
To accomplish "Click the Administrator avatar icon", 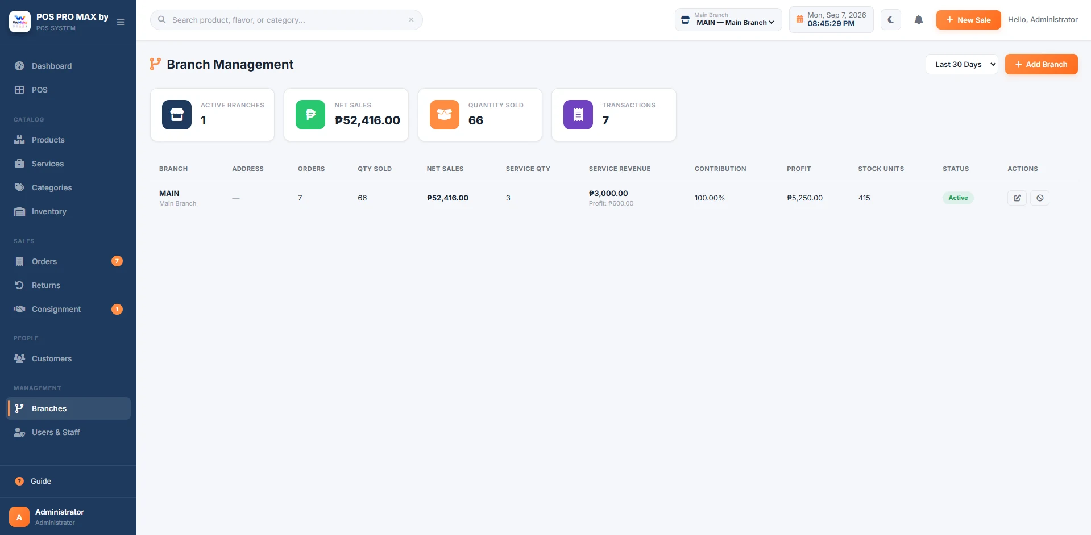I will pos(19,517).
